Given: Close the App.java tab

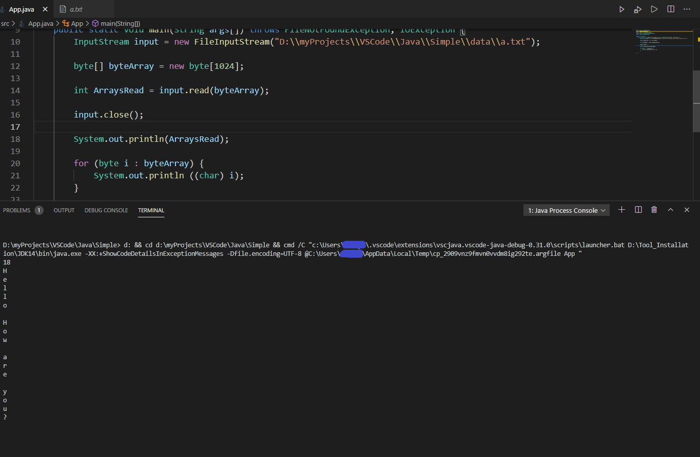Looking at the screenshot, I should tap(45, 9).
